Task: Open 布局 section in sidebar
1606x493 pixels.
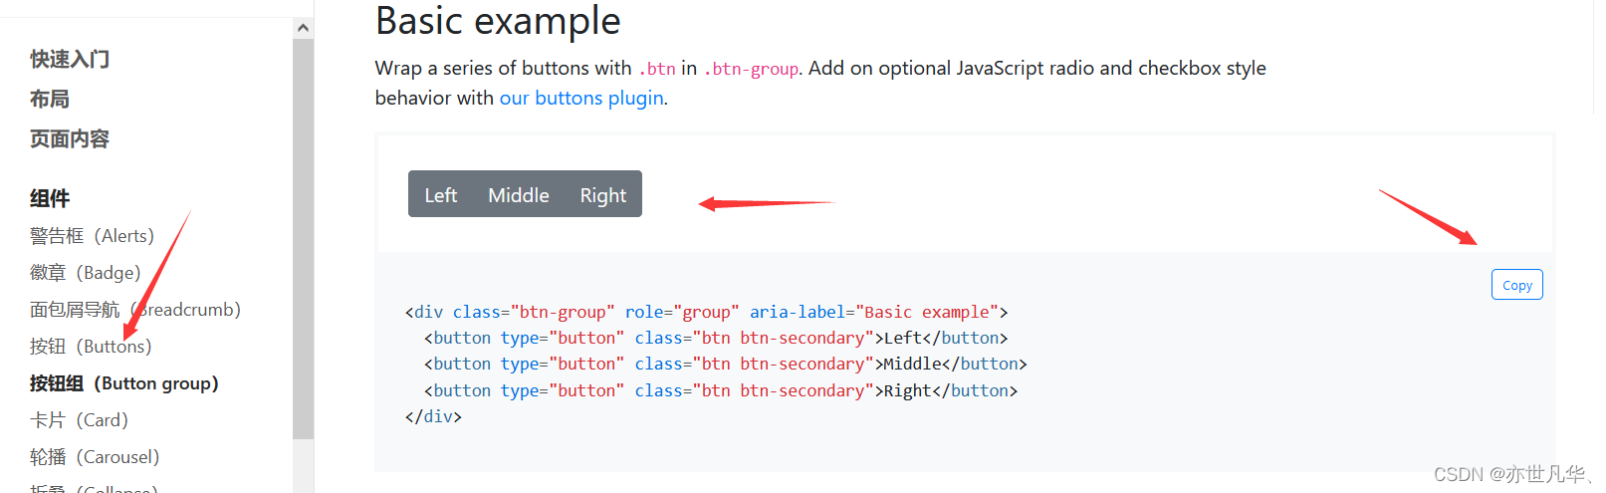Action: 50,99
